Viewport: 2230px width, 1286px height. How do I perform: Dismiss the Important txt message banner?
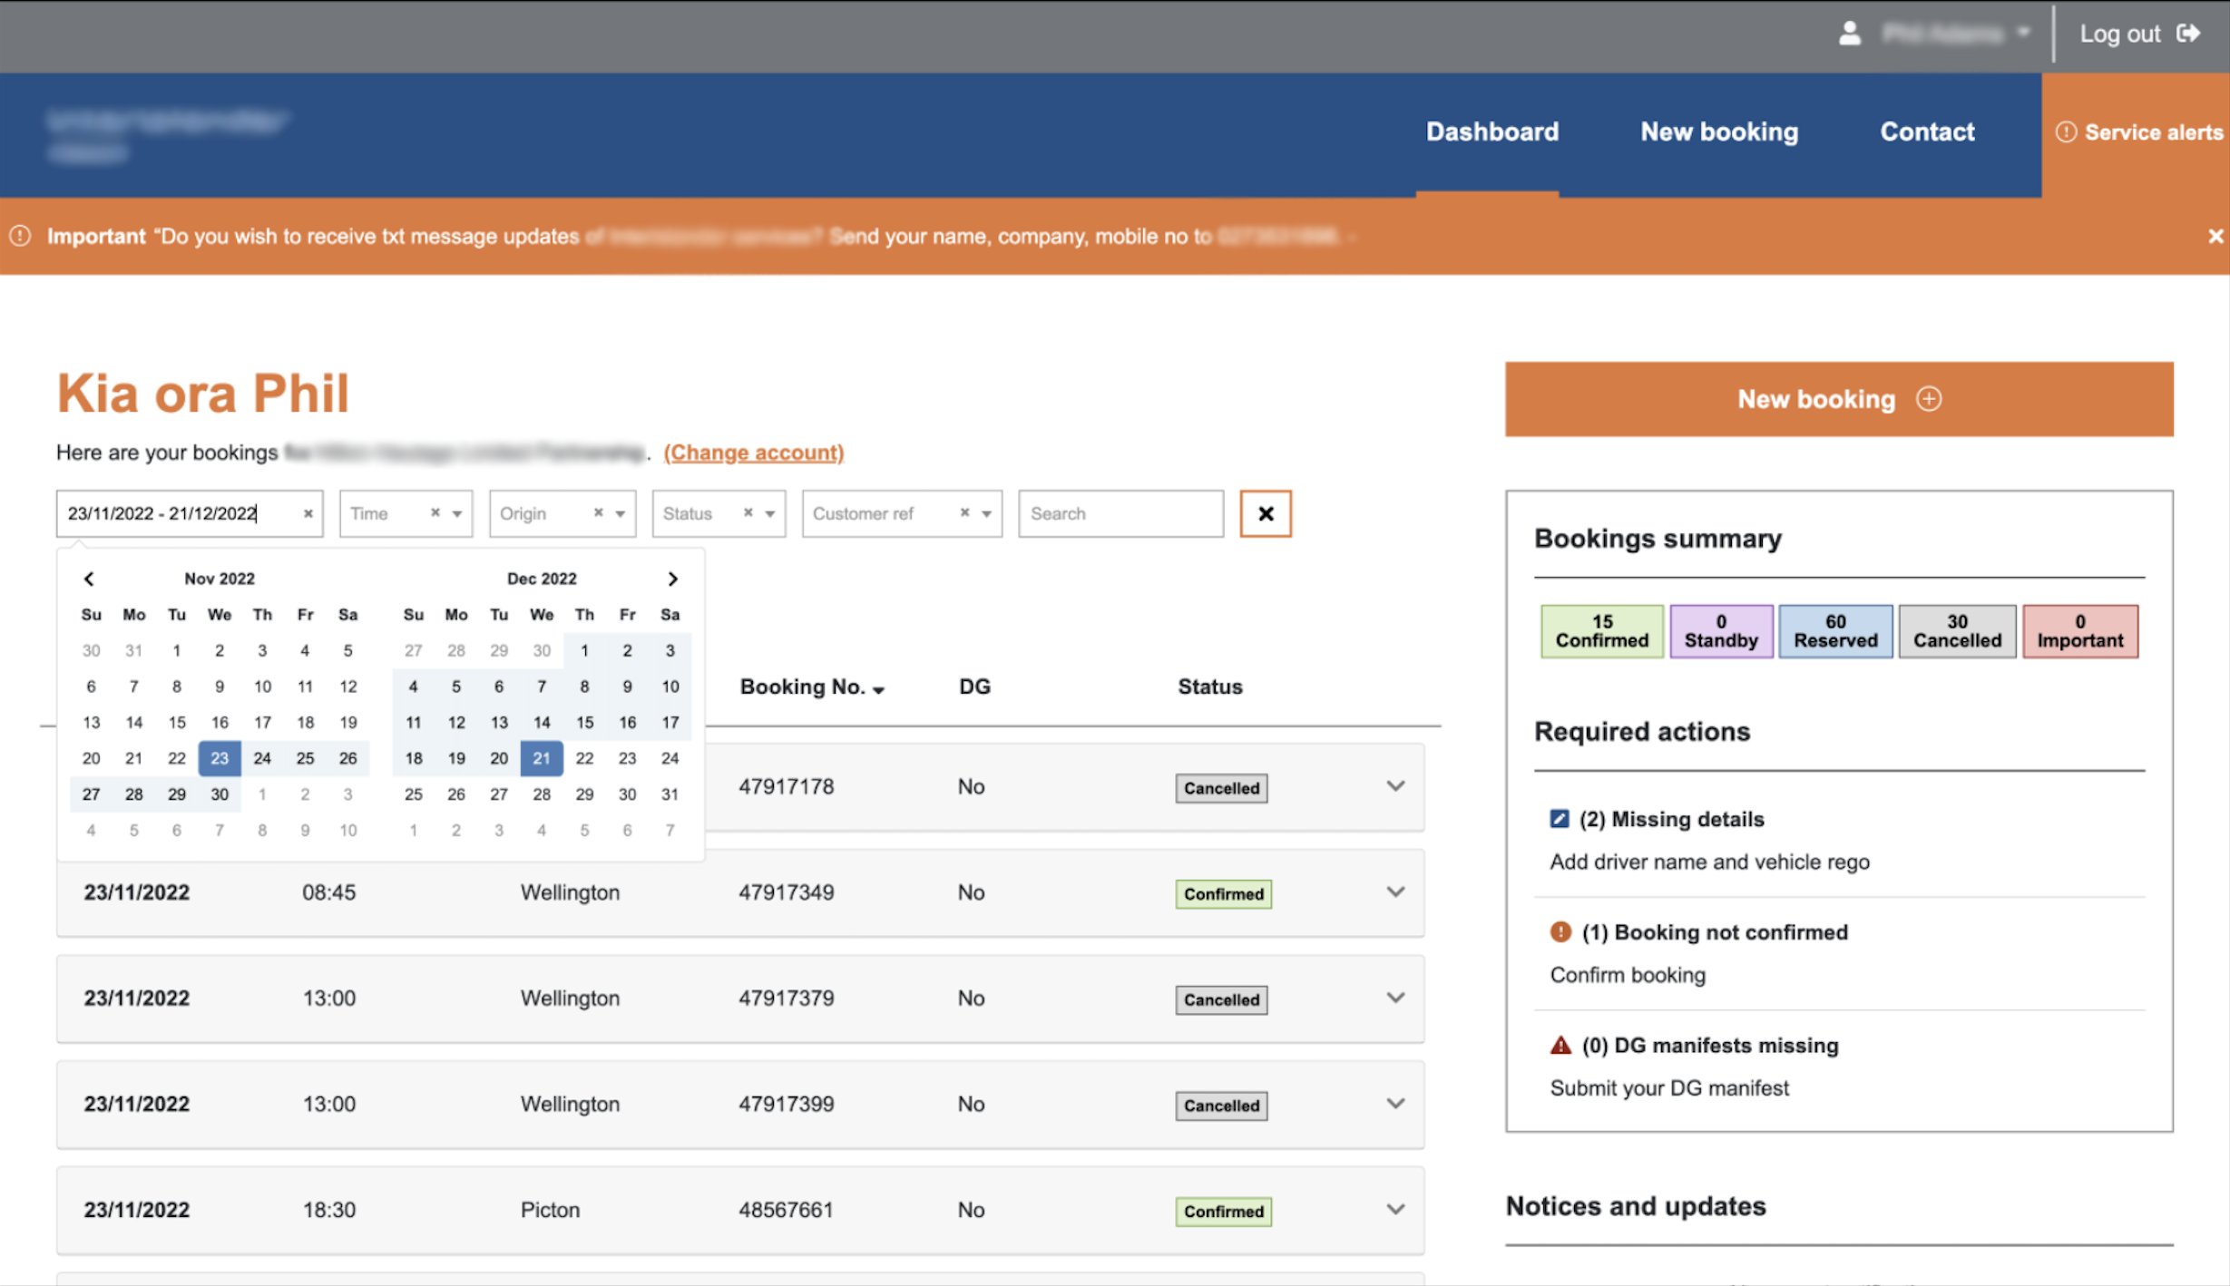coord(2215,236)
